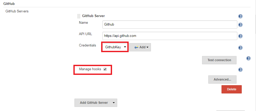Viewport: 256px width, 111px height.
Task: Select the Credentials label text
Action: [87, 45]
